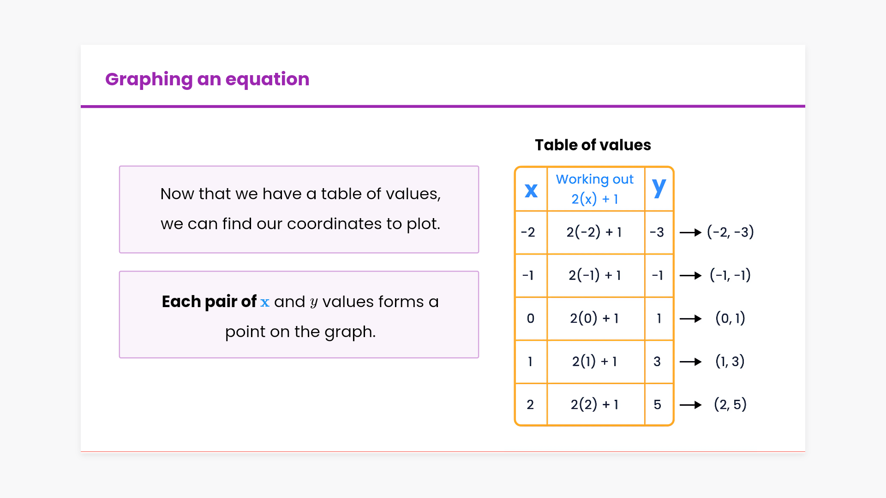Select the 'Working out 2(x) + 1' header
Image resolution: width=886 pixels, height=498 pixels.
point(595,189)
